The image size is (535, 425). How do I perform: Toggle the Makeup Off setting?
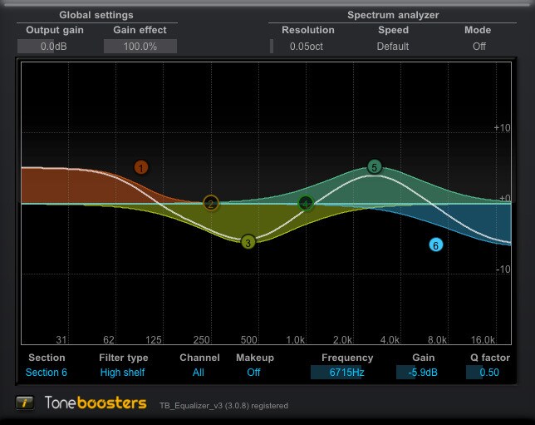point(253,373)
